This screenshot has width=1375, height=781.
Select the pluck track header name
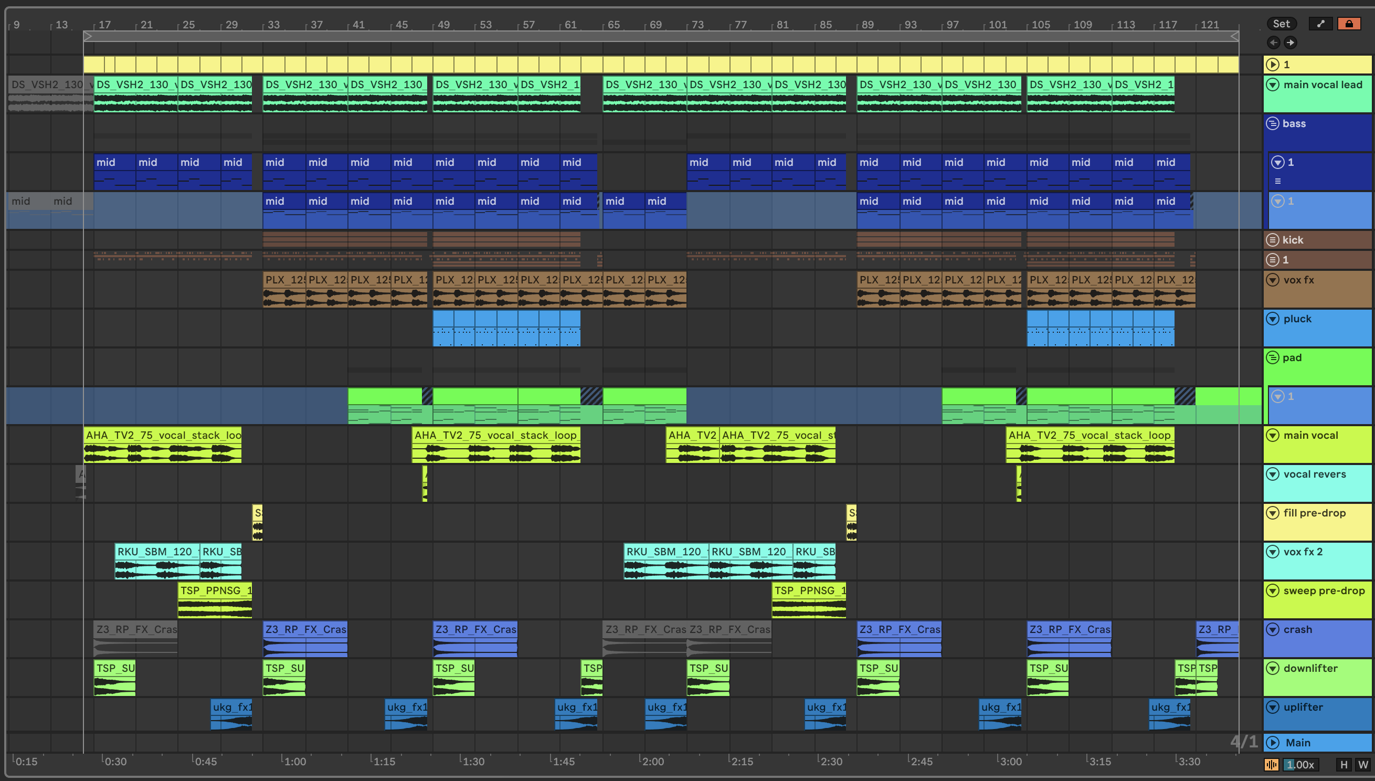coord(1297,319)
